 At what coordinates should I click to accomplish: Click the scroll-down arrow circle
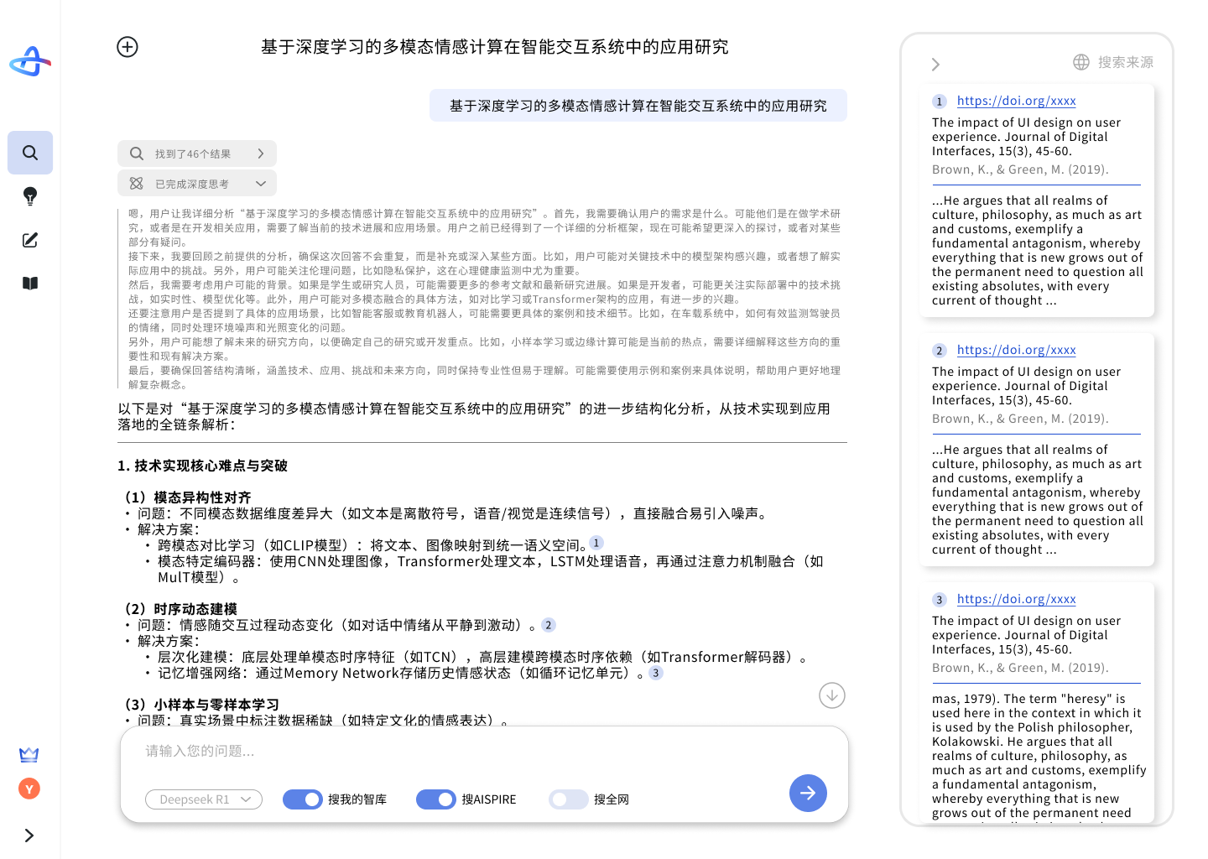[831, 695]
